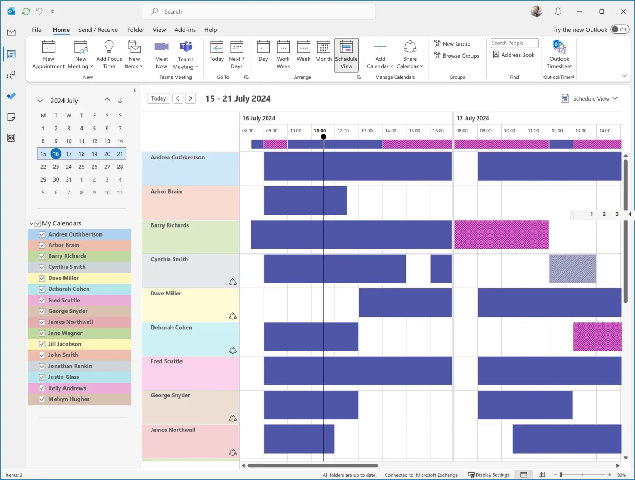Viewport: 635px width, 480px height.
Task: Open the Notes sidebar icon
Action: [11, 117]
